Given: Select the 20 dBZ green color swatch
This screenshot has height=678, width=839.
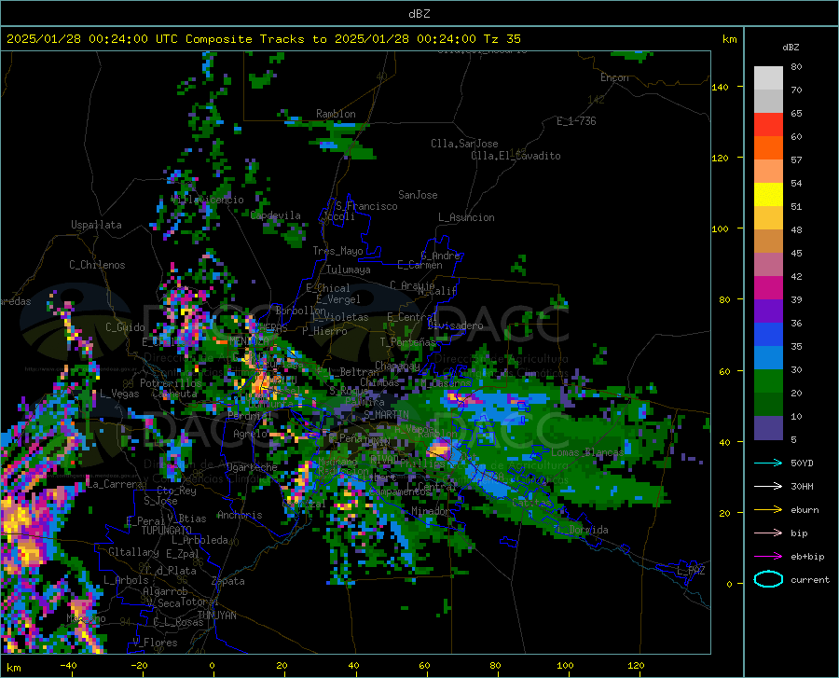Looking at the screenshot, I should 768,404.
